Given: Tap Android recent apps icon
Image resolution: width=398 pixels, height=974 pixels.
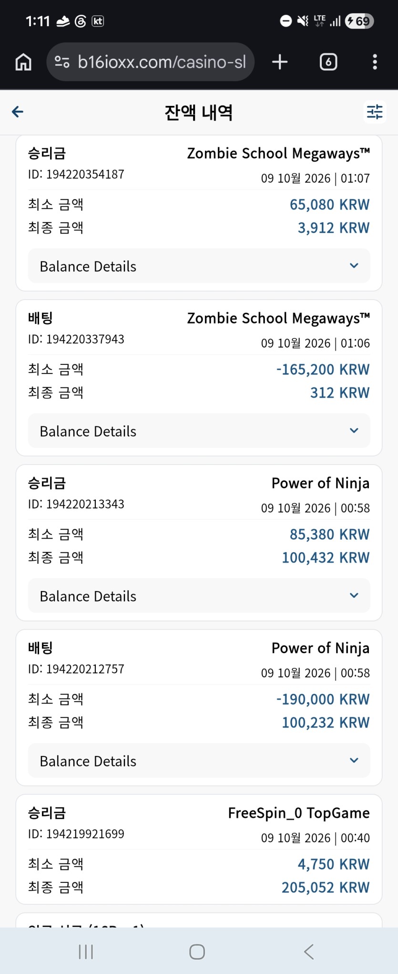Looking at the screenshot, I should [x=86, y=952].
